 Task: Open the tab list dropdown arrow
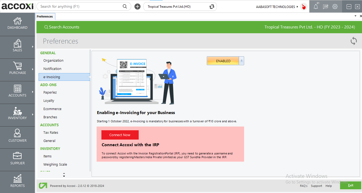click(x=355, y=16)
